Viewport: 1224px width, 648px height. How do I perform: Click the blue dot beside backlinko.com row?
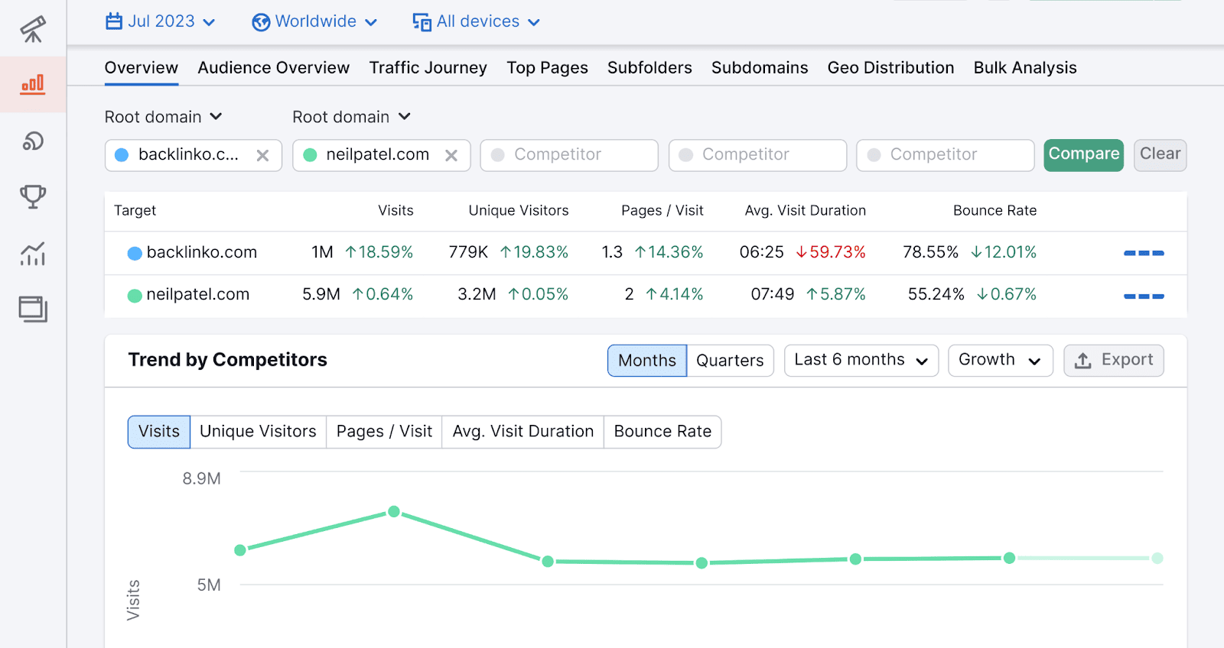click(x=135, y=254)
